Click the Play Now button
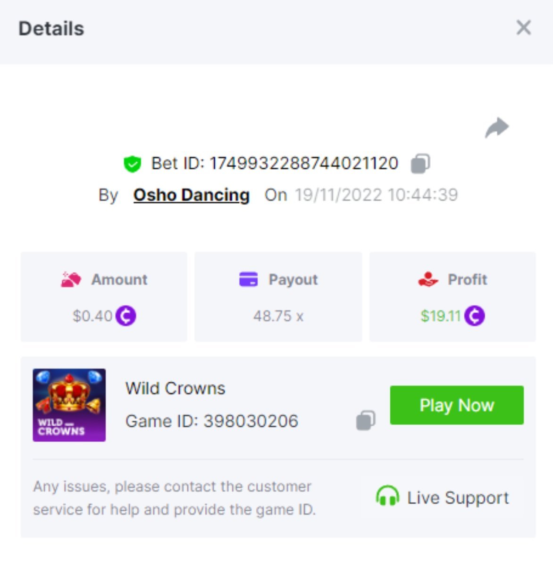The height and width of the screenshot is (567, 553). (457, 405)
